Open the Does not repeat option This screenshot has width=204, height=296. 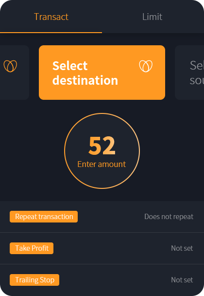click(169, 217)
